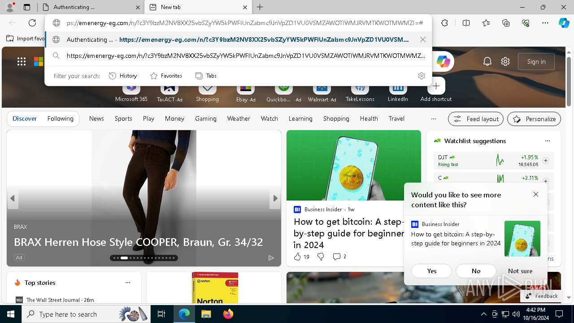The width and height of the screenshot is (574, 323).
Task: Open page settings gear icon
Action: pos(505,61)
